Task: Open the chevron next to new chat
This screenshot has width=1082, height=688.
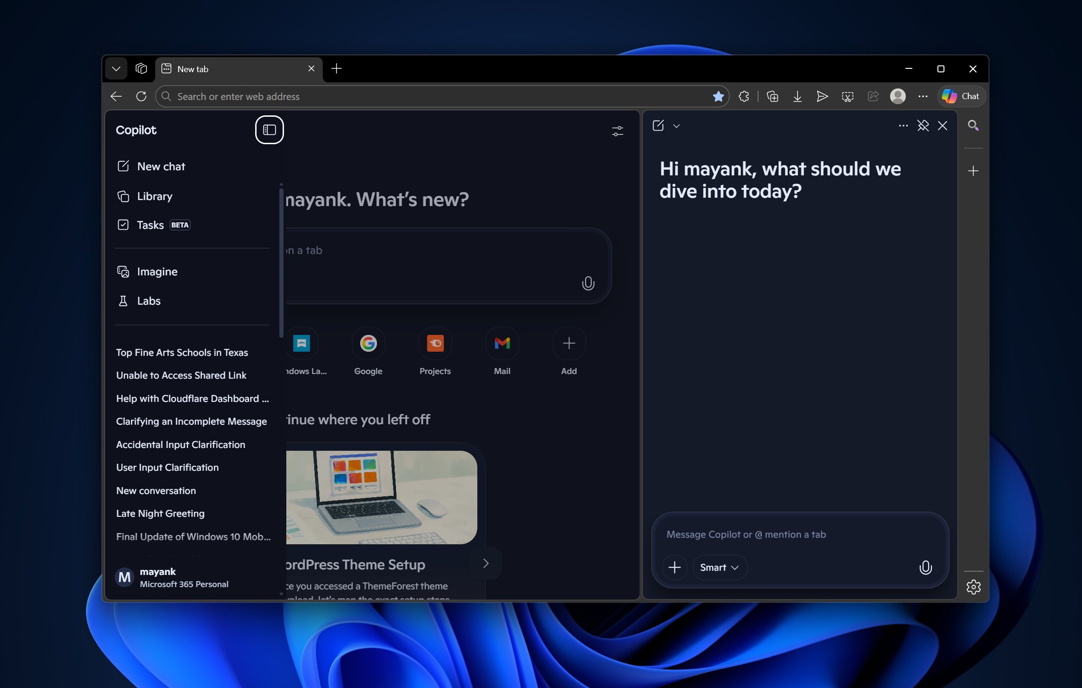Action: tap(677, 126)
